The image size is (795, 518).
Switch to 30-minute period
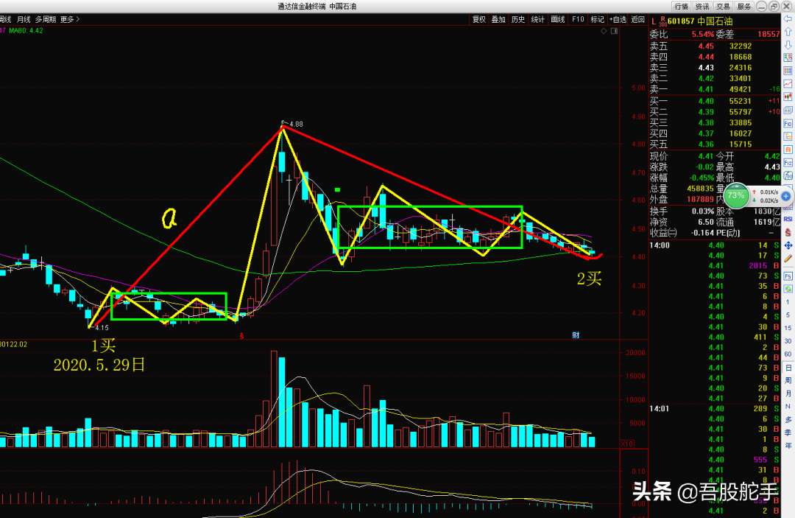tap(788, 341)
